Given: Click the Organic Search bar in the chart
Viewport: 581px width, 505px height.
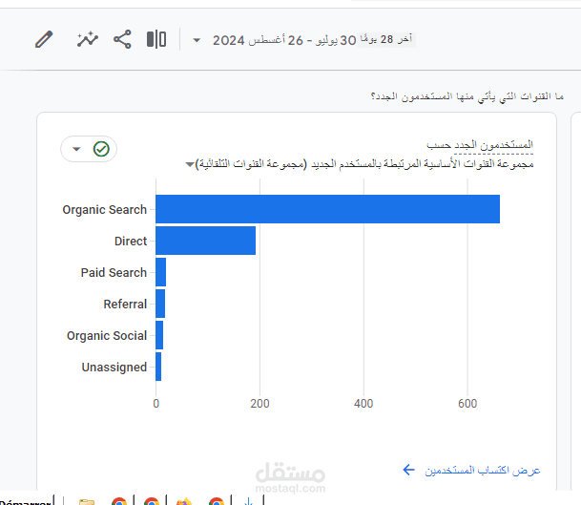Looking at the screenshot, I should pyautogui.click(x=327, y=209).
